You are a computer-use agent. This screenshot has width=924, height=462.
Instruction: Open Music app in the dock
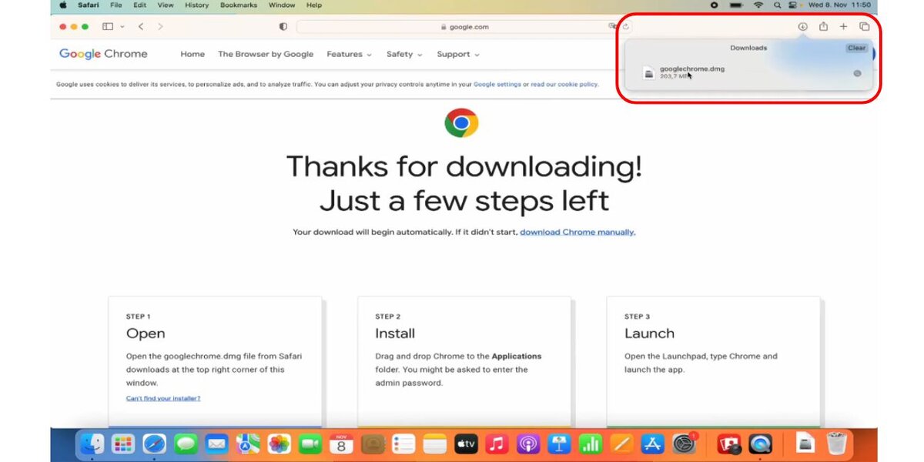click(497, 444)
